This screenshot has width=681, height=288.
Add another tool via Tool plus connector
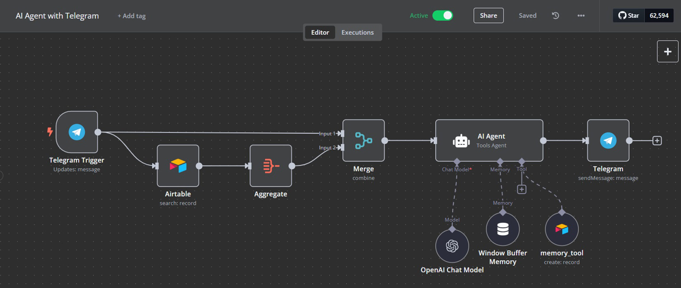pos(521,190)
